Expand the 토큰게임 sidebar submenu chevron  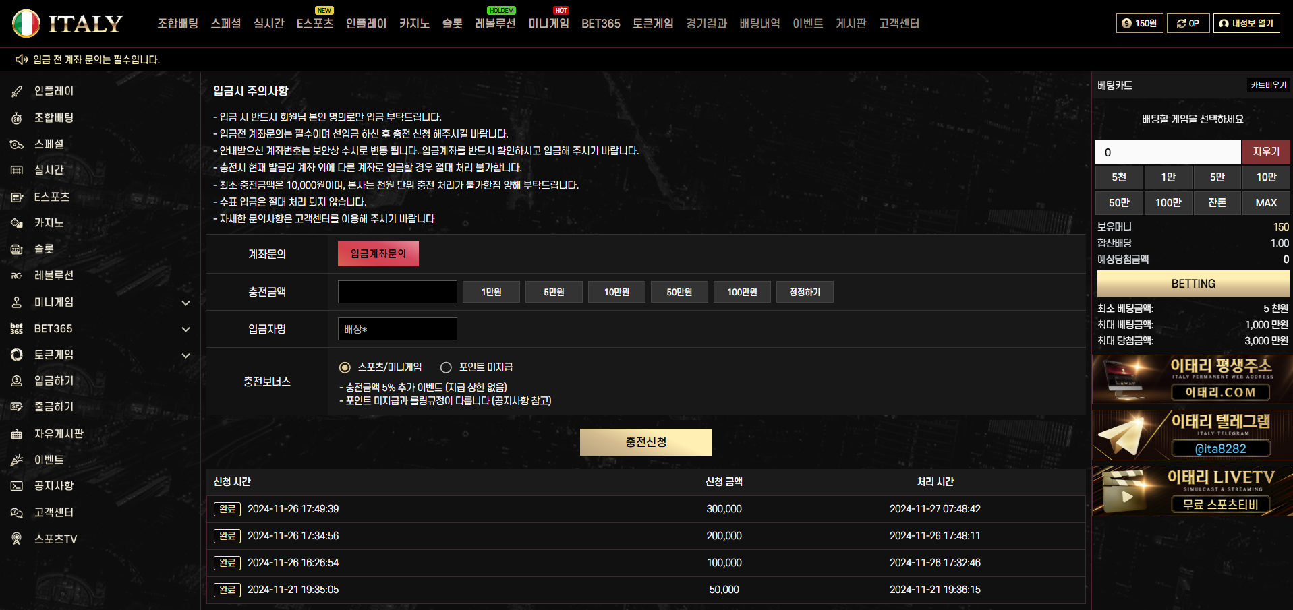(x=186, y=356)
